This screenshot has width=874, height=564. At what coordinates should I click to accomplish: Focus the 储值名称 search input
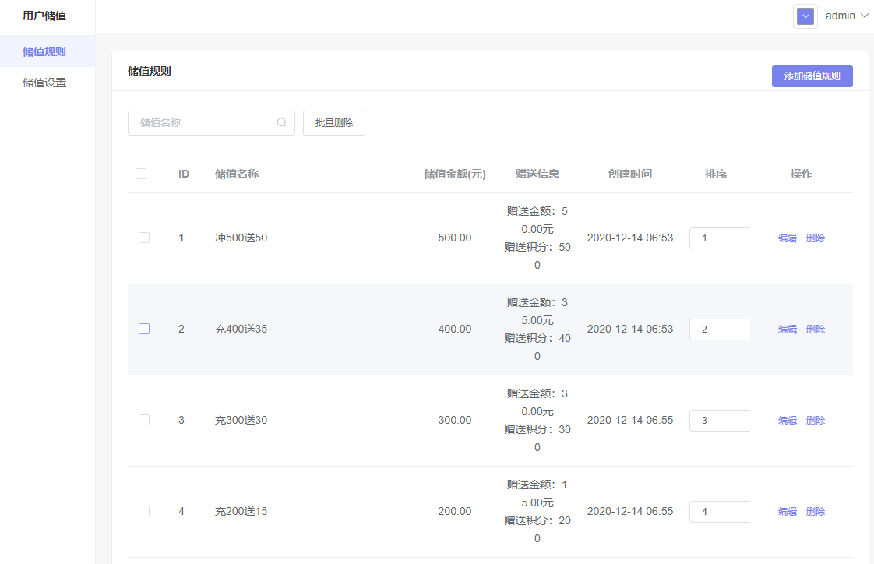211,122
